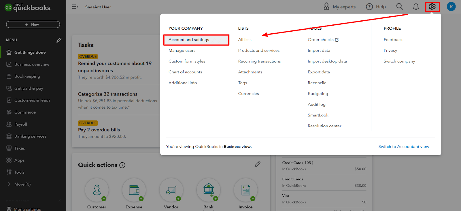Image resolution: width=461 pixels, height=211 pixels.
Task: Select Import desktop data
Action: [x=327, y=61]
